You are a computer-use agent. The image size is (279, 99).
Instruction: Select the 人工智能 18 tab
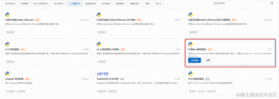tap(75, 4)
